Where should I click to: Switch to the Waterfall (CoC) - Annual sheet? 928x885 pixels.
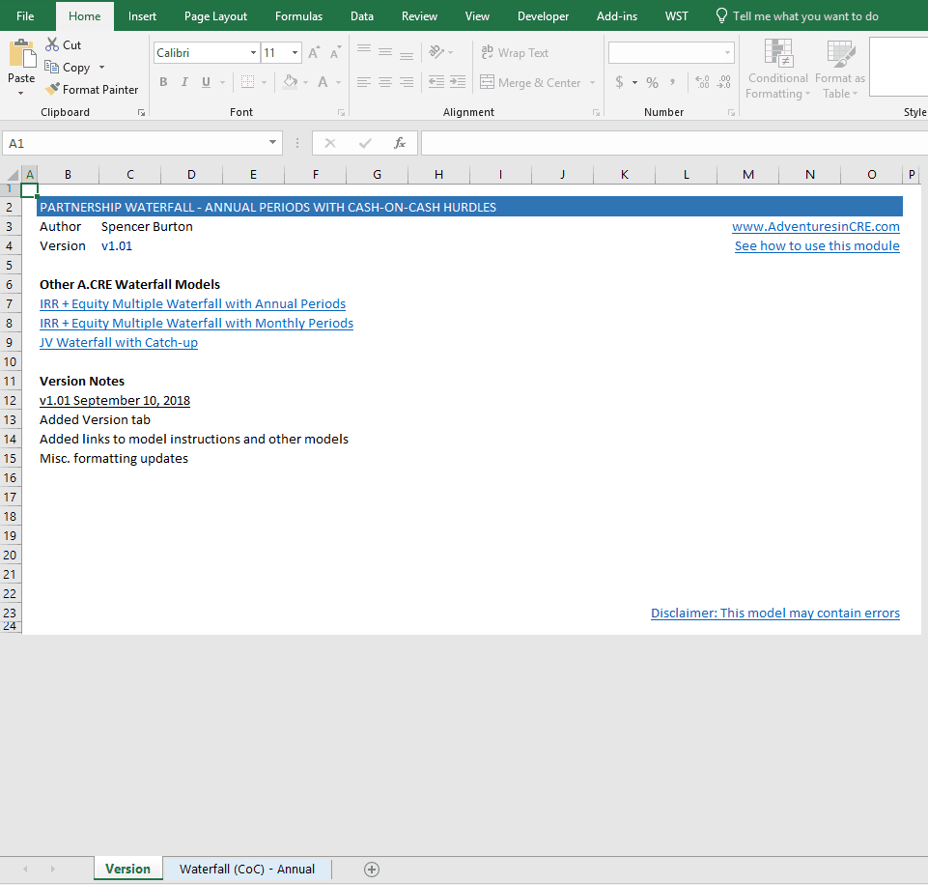pos(247,870)
